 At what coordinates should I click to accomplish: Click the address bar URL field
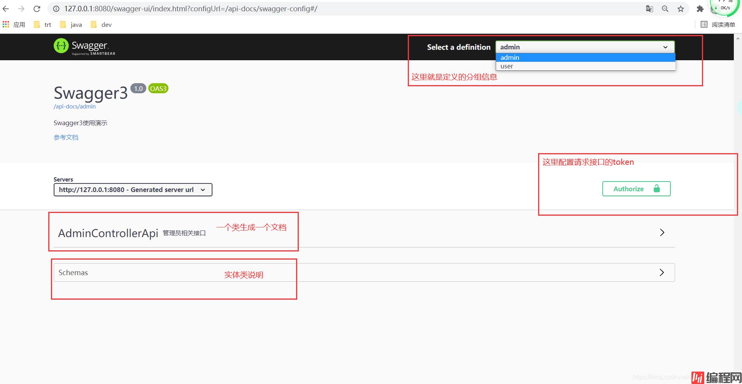coord(191,9)
